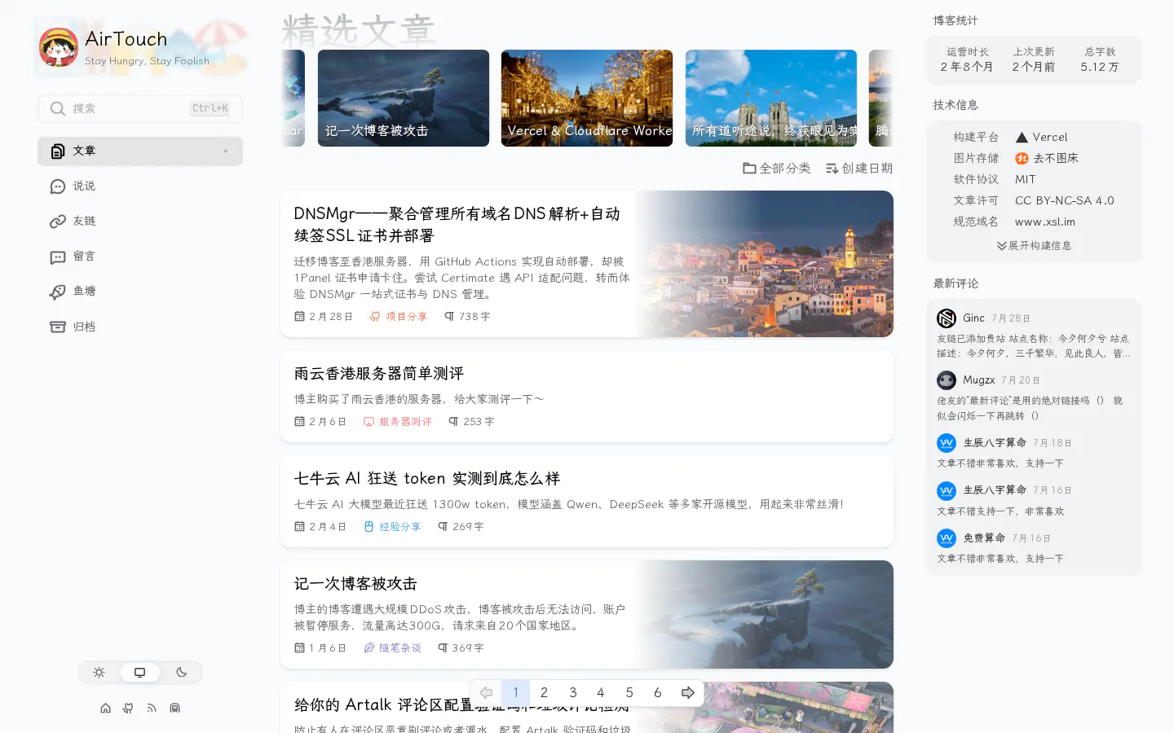Viewport: 1174px width, 733px height.
Task: Open RSS feed icon in sidebar footer
Action: coord(152,709)
